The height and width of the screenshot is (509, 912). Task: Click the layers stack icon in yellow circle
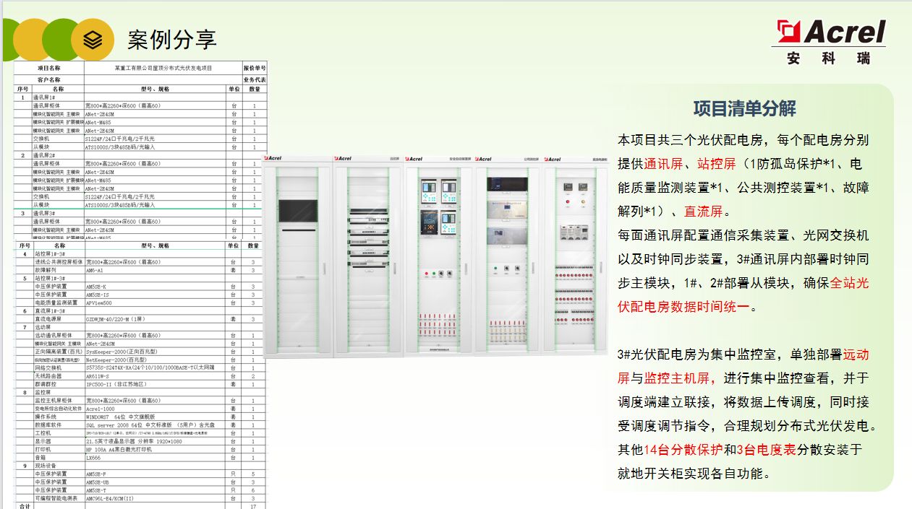pyautogui.click(x=93, y=40)
